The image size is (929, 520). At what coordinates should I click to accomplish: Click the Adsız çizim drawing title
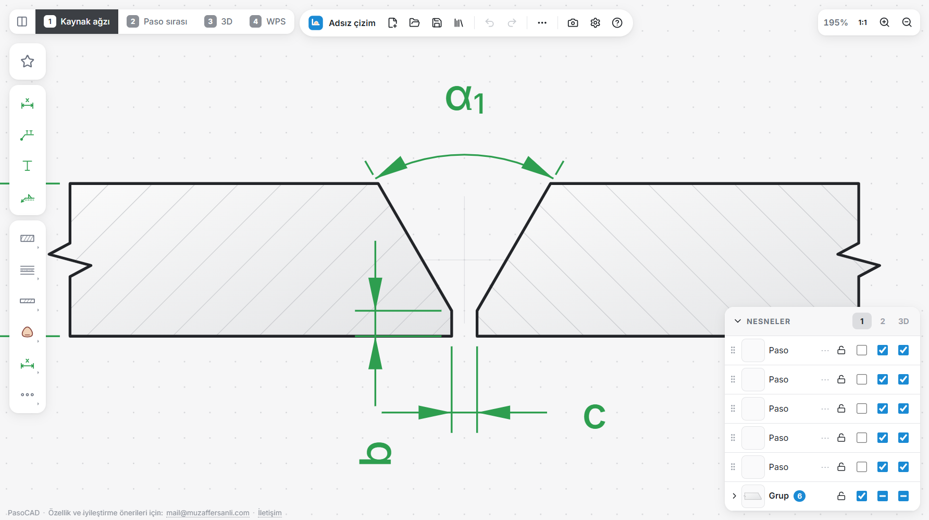pyautogui.click(x=352, y=23)
